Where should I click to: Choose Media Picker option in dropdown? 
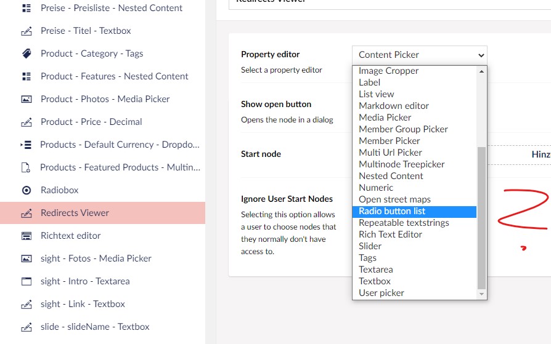pos(414,118)
